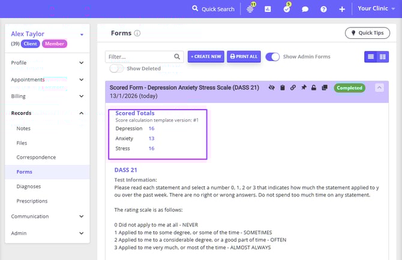Click the help question mark icon
402x260 pixels.
tap(323, 9)
